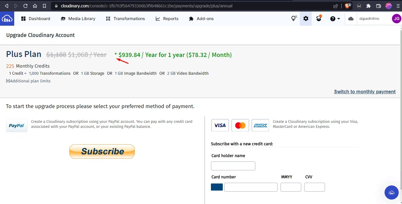Open Reports
This screenshot has height=204, width=402.
[x=167, y=19]
